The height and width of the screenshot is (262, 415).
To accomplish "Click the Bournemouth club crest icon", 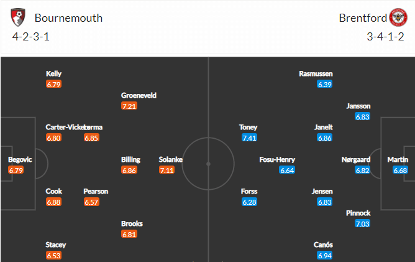I will coord(18,17).
